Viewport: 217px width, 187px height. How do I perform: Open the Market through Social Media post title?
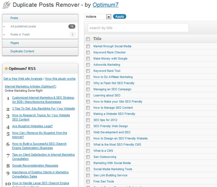click(x=112, y=46)
